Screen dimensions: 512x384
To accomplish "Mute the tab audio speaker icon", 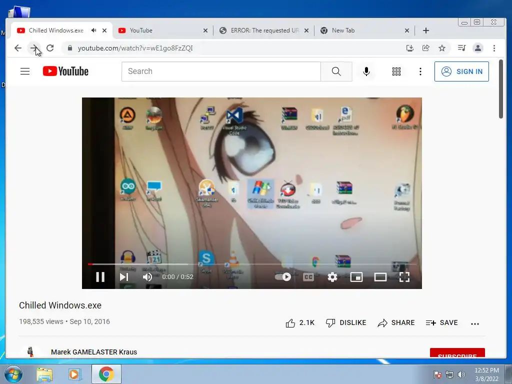I will pyautogui.click(x=93, y=30).
